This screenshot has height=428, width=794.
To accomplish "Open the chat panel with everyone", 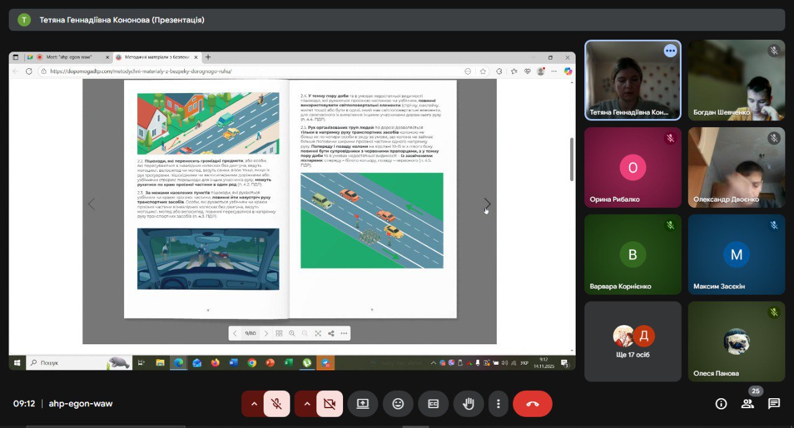I will 774,404.
